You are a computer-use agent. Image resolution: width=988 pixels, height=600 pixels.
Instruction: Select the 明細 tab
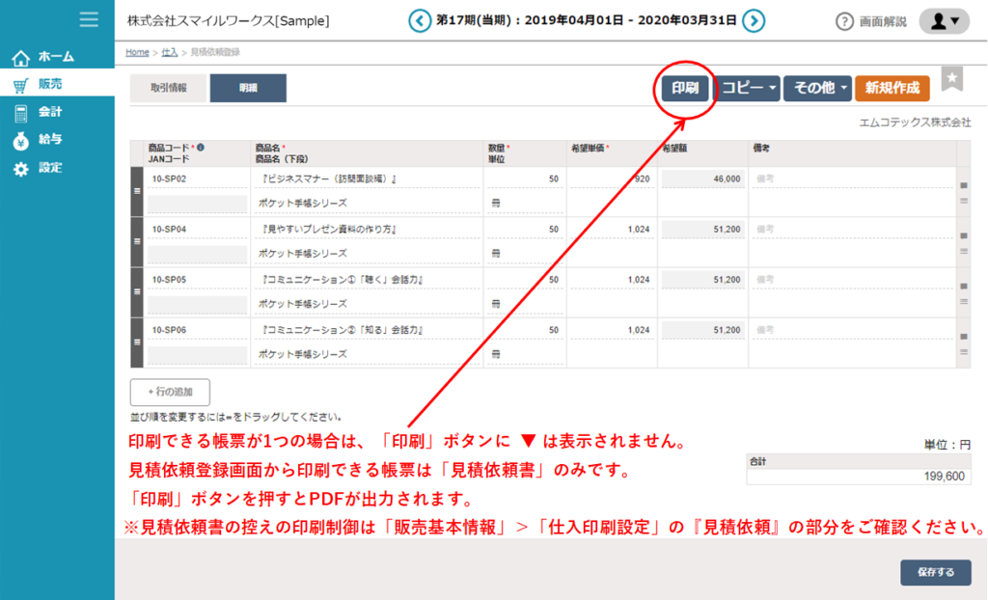[247, 88]
